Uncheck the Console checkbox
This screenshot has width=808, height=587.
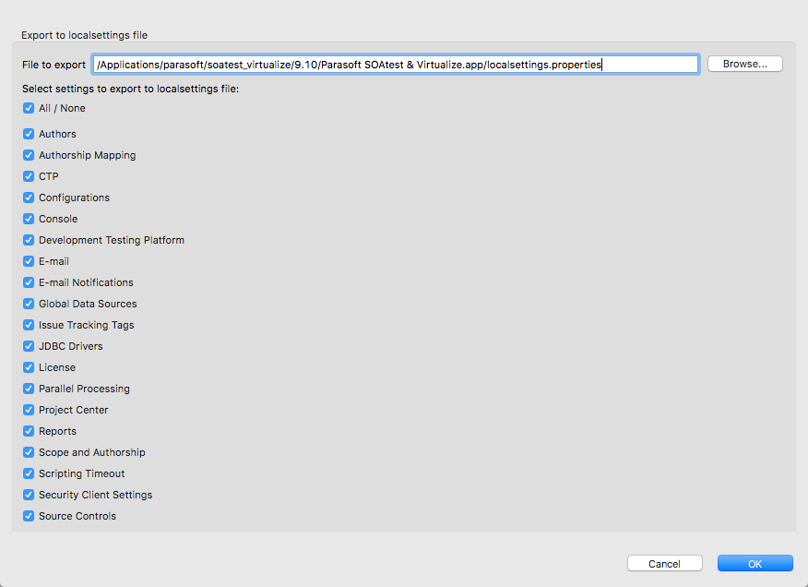click(x=29, y=219)
